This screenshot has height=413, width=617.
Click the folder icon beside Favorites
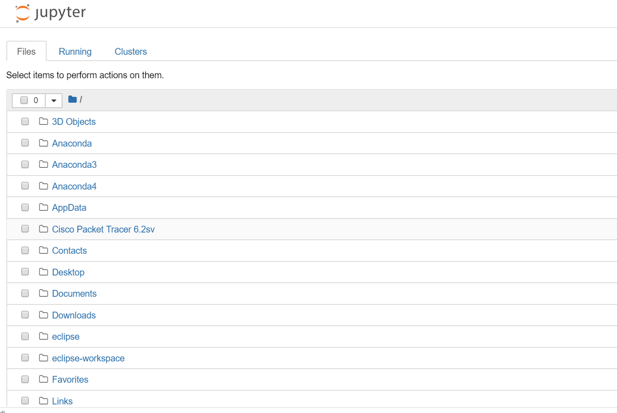pyautogui.click(x=43, y=379)
